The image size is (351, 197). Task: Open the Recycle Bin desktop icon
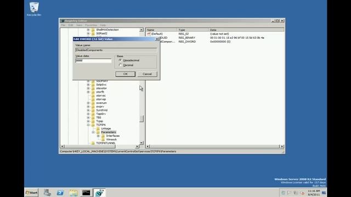pyautogui.click(x=34, y=9)
